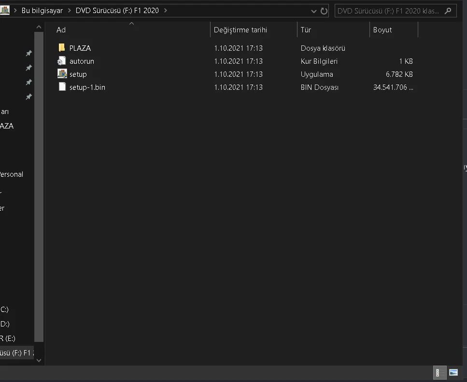Click DVD Sürücüsü (F:) F1 2020 breadcrumb
The width and height of the screenshot is (467, 382).
(x=117, y=11)
